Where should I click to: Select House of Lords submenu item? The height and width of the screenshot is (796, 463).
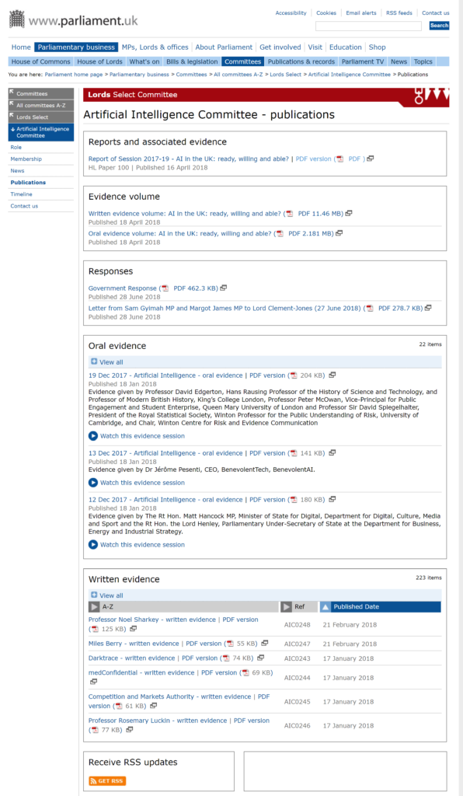tap(100, 61)
